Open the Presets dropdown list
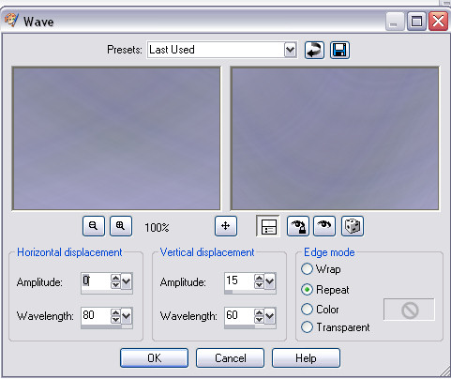The image size is (451, 379). point(290,50)
